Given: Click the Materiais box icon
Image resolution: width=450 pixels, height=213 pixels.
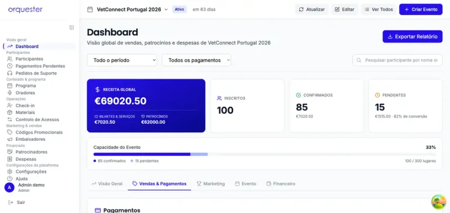Looking at the screenshot, I should point(10,112).
